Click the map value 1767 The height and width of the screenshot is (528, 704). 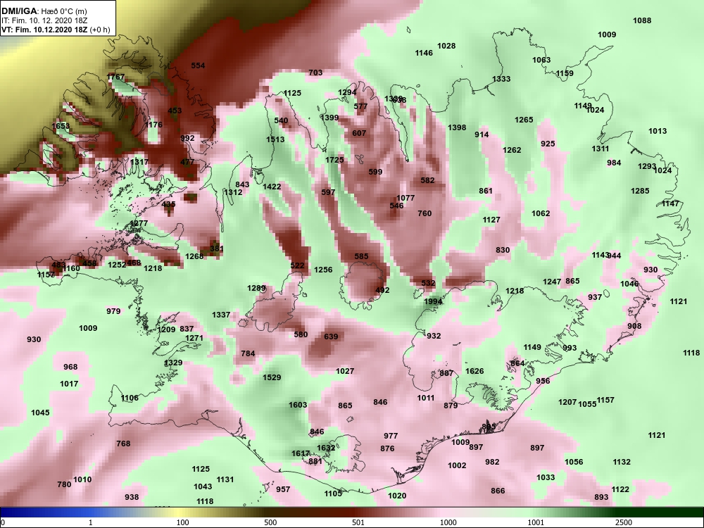pyautogui.click(x=116, y=77)
